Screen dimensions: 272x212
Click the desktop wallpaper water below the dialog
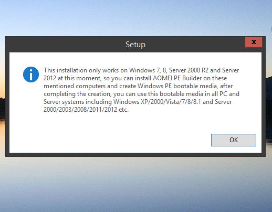[136, 184]
